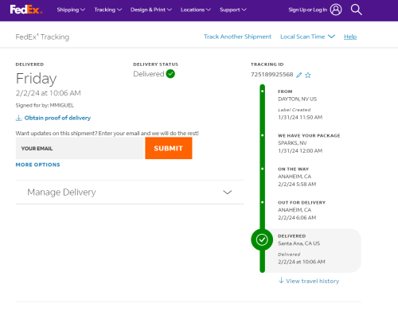Open the Tracking menu
Viewport: 398px width, 311px height.
108,10
